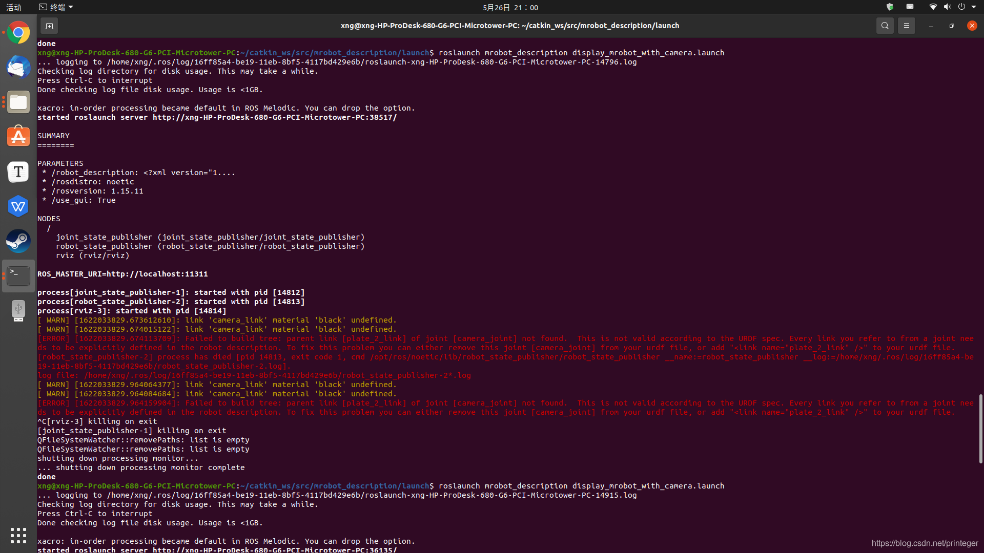Expand the system status menu arrow
This screenshot has width=984, height=553.
coord(974,7)
